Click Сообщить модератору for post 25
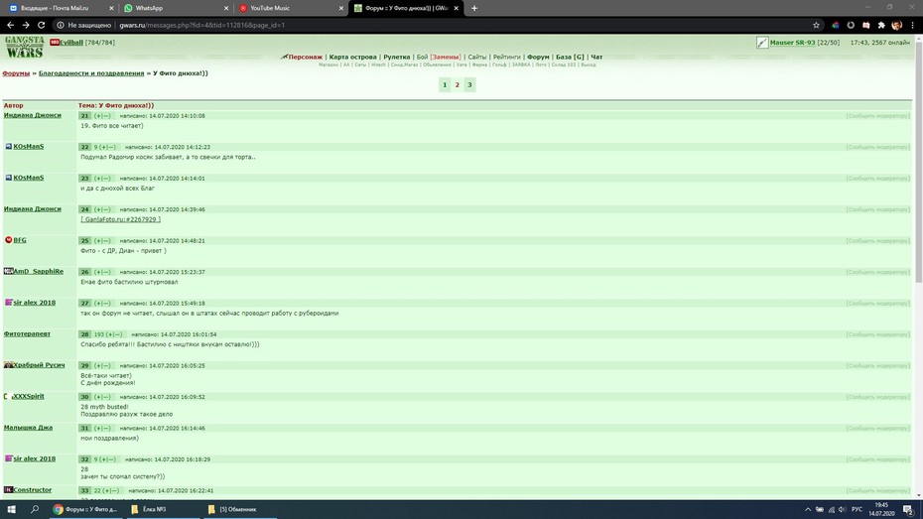 [877, 241]
